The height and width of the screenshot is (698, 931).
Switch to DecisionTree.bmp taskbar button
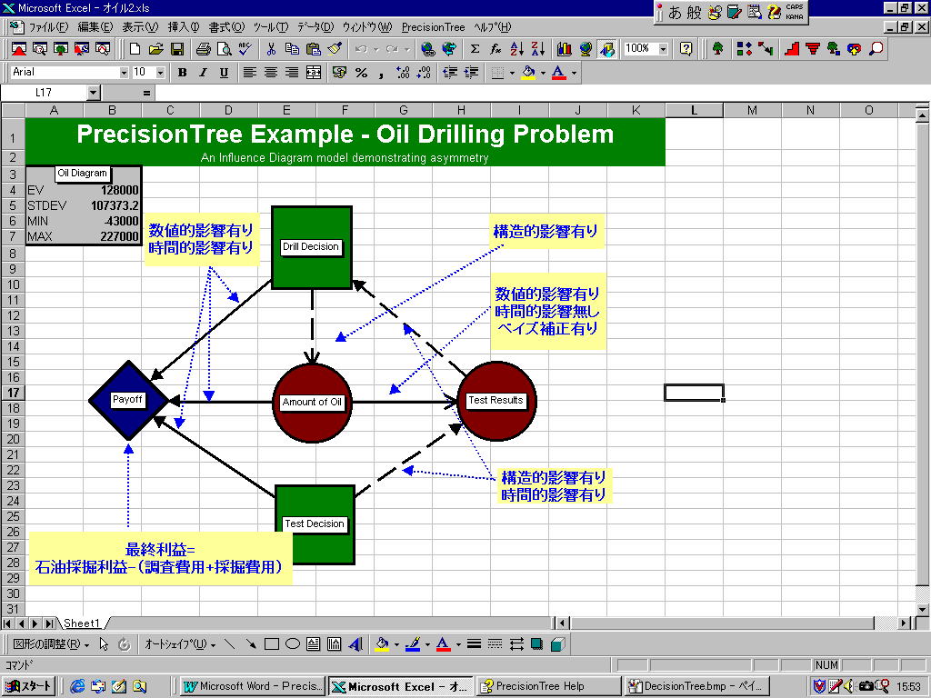(696, 686)
